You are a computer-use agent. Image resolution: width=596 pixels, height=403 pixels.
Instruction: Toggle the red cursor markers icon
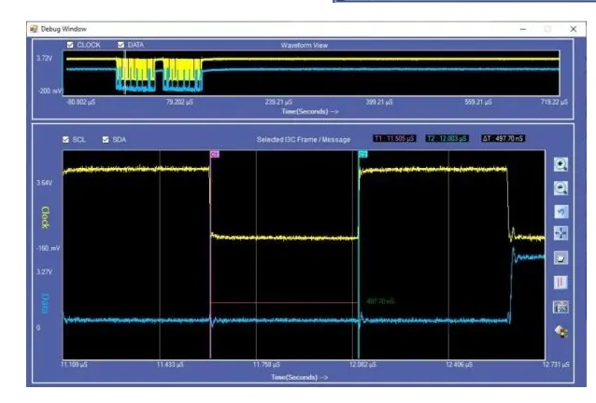click(561, 283)
